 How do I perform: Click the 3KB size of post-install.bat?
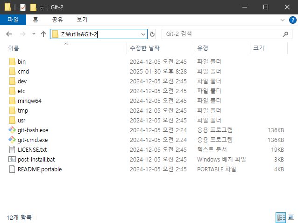pyautogui.click(x=279, y=160)
